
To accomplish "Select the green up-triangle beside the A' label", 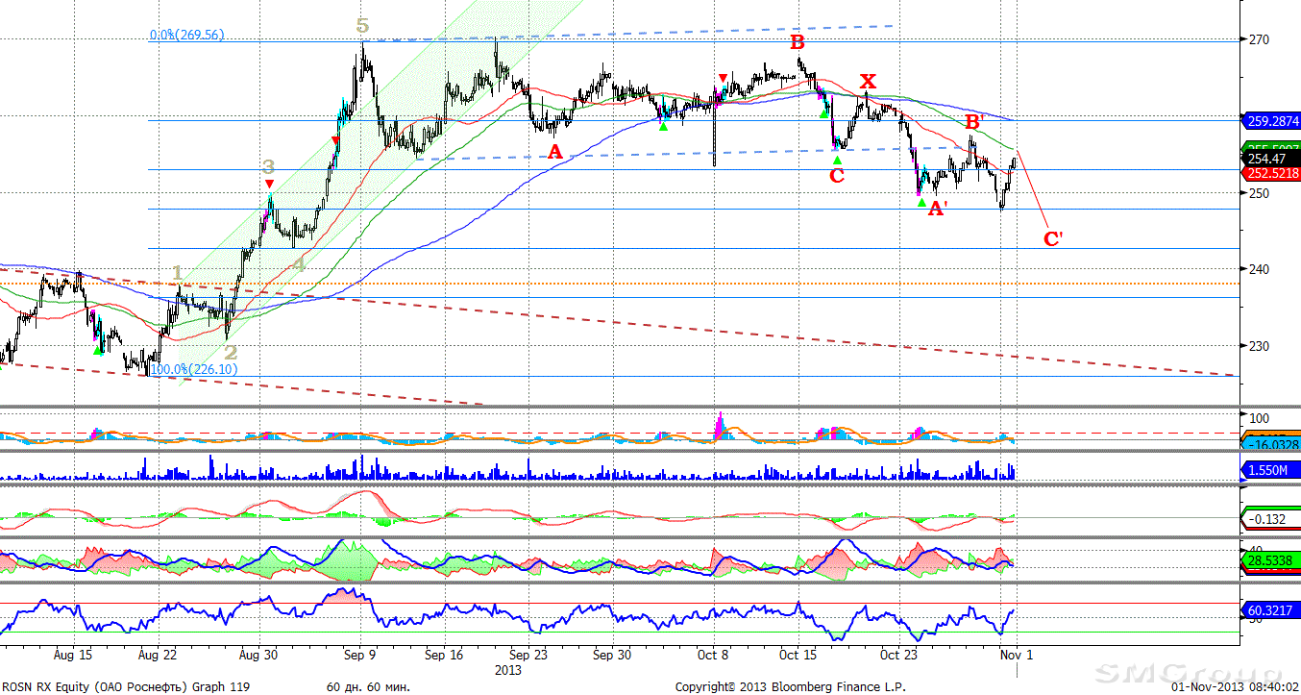I will [x=921, y=203].
